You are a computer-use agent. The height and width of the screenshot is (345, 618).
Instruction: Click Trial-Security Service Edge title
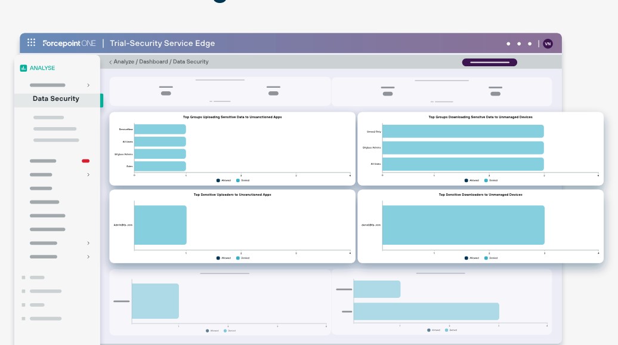coord(162,44)
